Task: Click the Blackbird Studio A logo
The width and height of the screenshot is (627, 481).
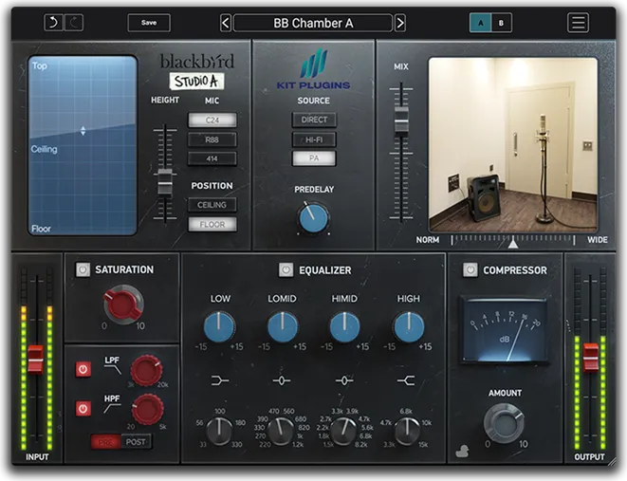Action: 196,71
